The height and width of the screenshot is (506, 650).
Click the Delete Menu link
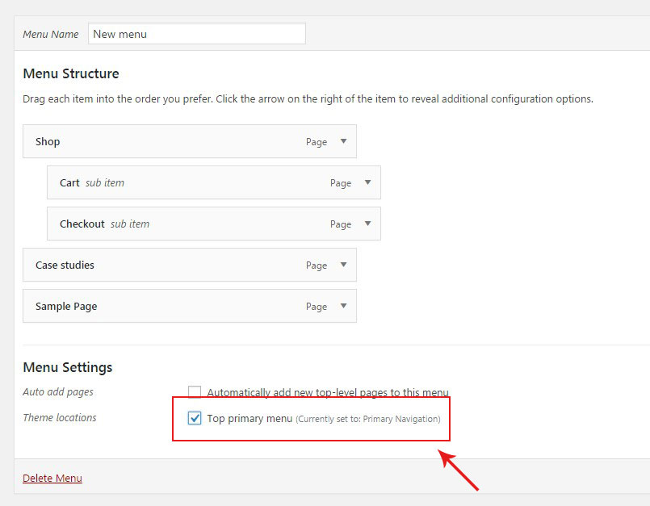[52, 478]
